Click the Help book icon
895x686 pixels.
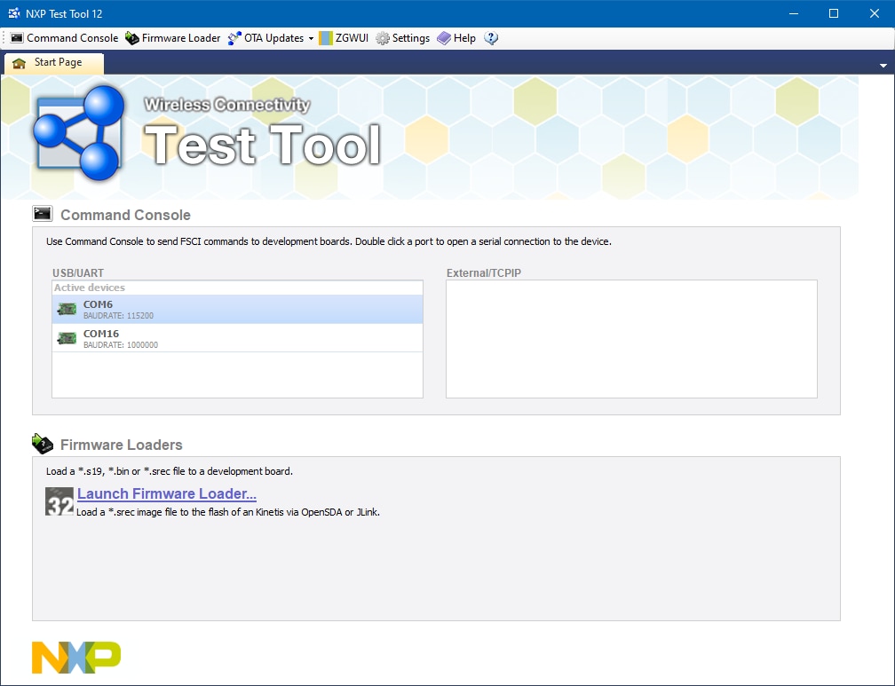coord(444,38)
